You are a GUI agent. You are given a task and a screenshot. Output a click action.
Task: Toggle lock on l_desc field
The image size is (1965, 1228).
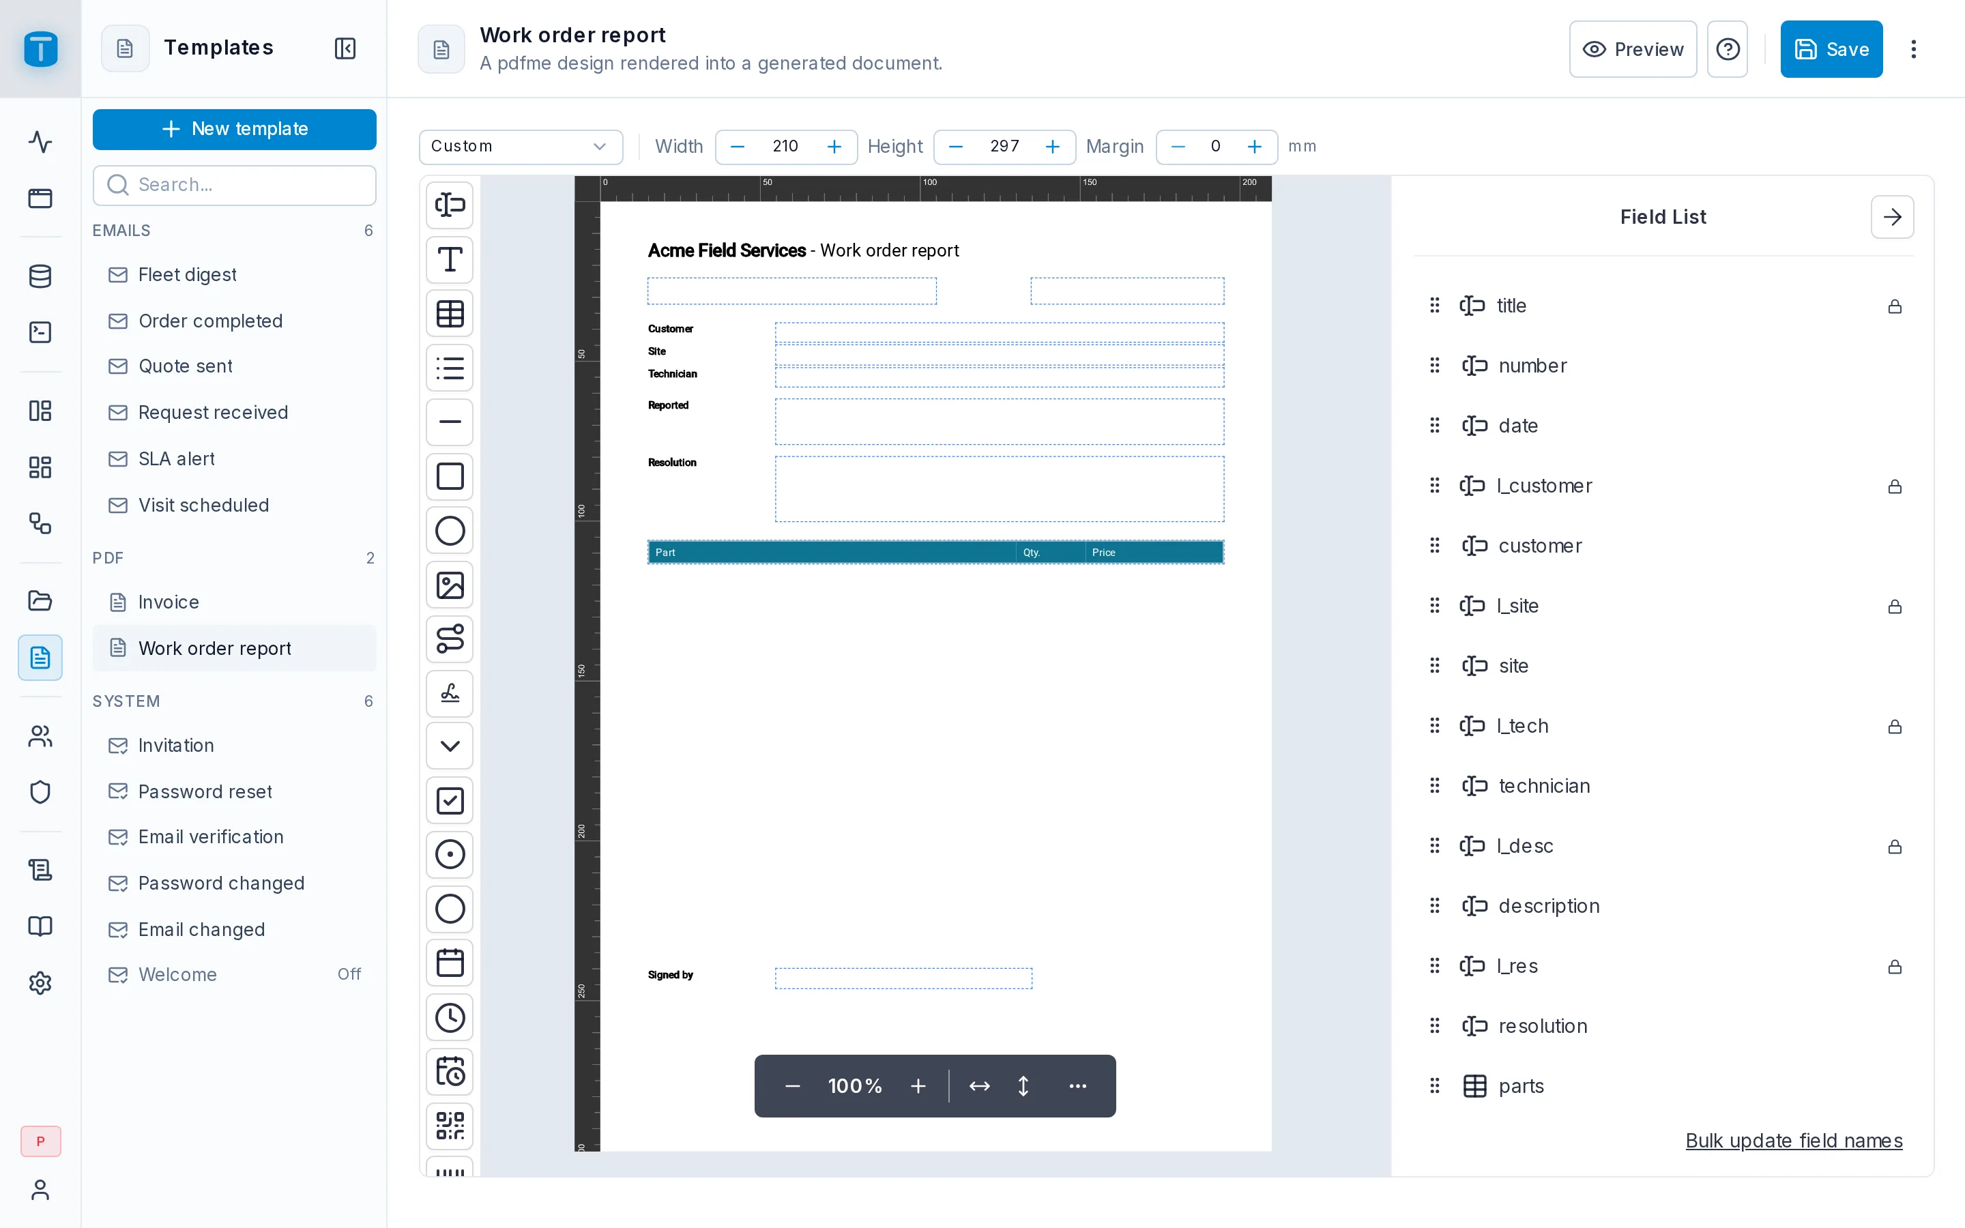[x=1894, y=847]
